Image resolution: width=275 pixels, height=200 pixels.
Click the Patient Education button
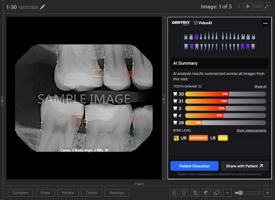[x=194, y=166]
